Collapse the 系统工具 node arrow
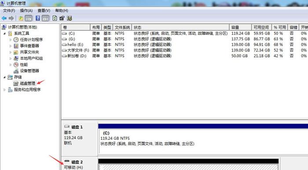308x170 pixels. 4,33
